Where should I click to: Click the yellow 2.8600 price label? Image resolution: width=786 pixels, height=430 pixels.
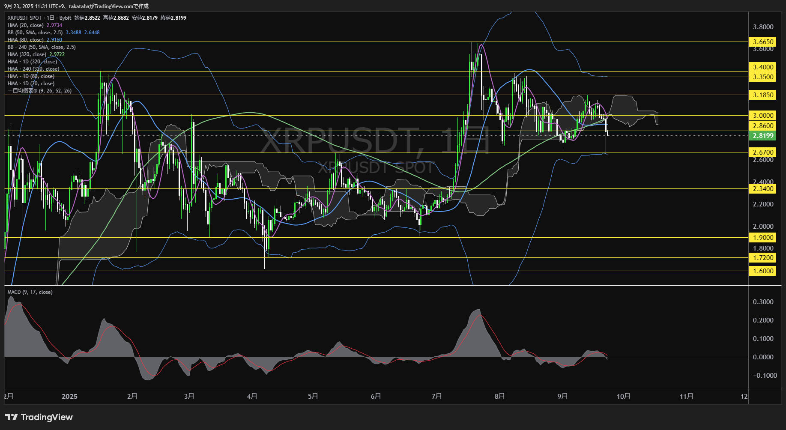[763, 126]
